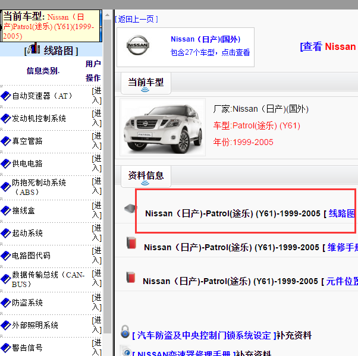Select the 资料信息 tab
The image size is (358, 356).
[146, 177]
